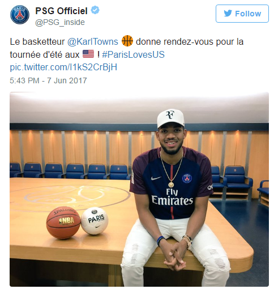Open the @KarlTowns mention
This screenshot has width=274, height=289.
click(93, 41)
